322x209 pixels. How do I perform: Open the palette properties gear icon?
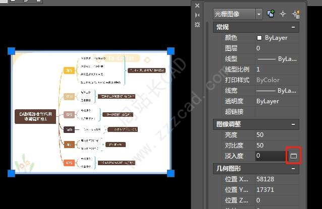[x=197, y=25]
